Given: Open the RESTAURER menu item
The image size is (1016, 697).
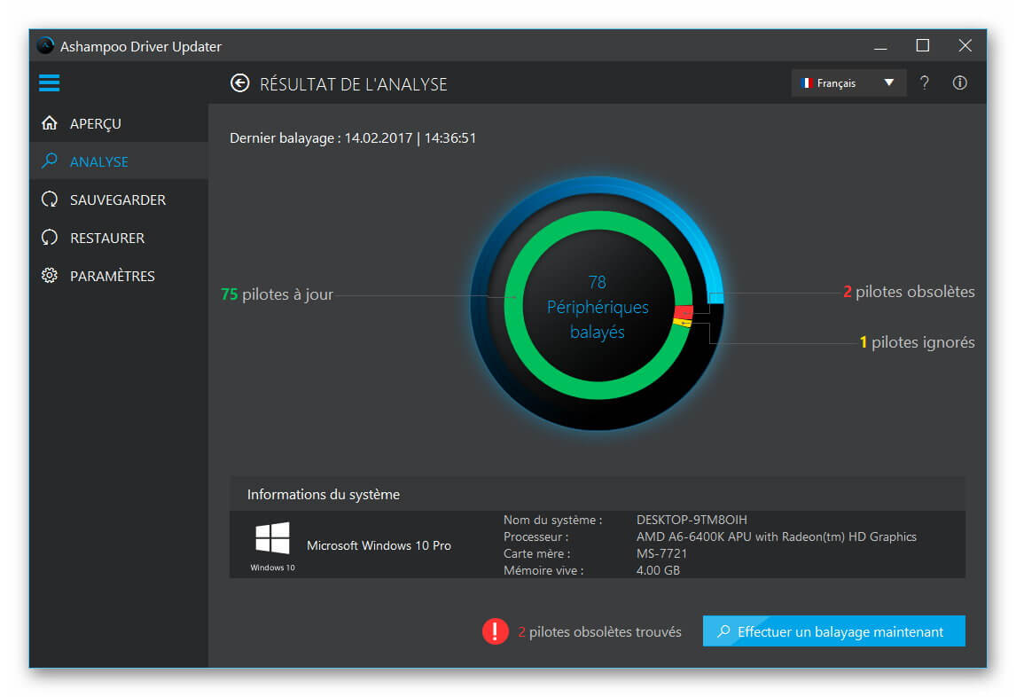Looking at the screenshot, I should point(119,238).
